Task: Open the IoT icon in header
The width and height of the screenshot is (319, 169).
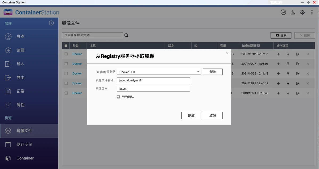Action: pos(283,12)
